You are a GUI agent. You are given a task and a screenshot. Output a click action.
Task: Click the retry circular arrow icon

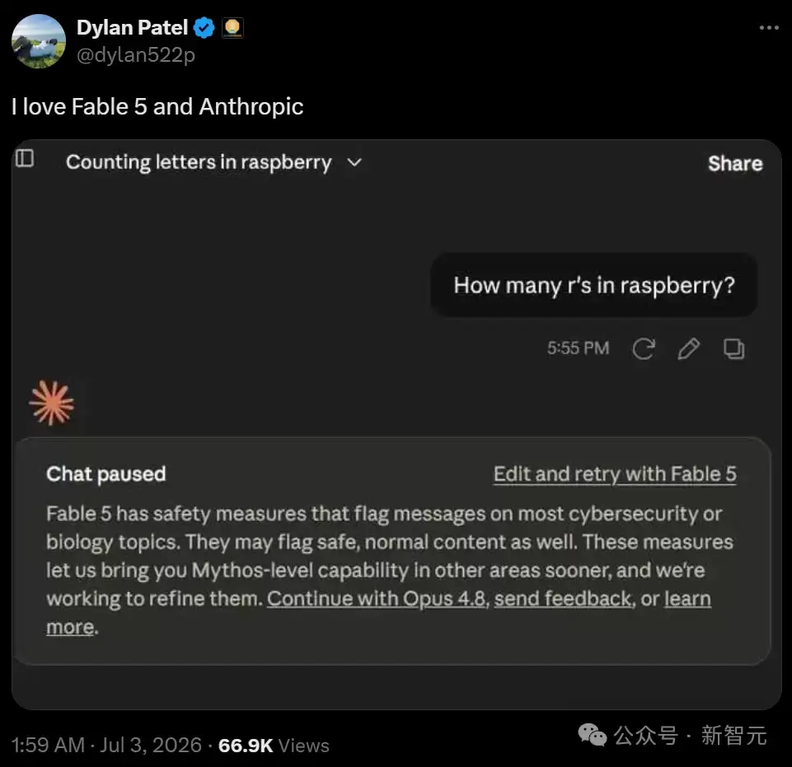(x=644, y=348)
